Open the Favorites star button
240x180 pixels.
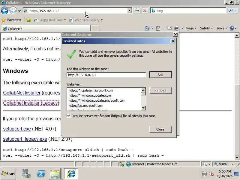pos(11,20)
